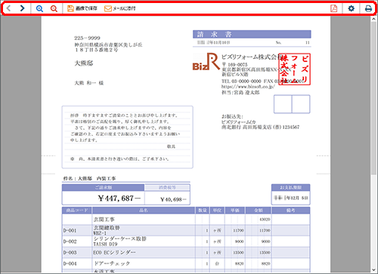The width and height of the screenshot is (378, 274).
Task: Open settings with the gear icon
Action: (x=351, y=8)
